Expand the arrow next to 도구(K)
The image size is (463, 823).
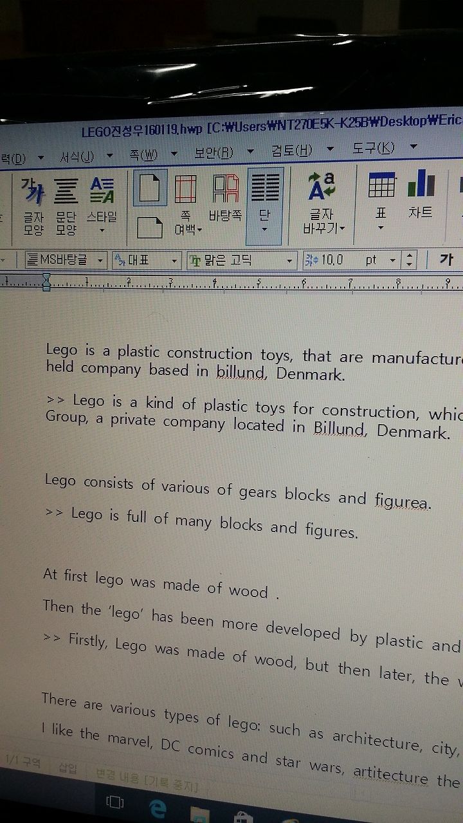click(x=413, y=147)
